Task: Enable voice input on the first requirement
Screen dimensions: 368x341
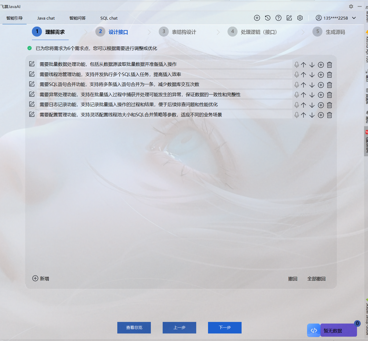Action: [x=296, y=65]
